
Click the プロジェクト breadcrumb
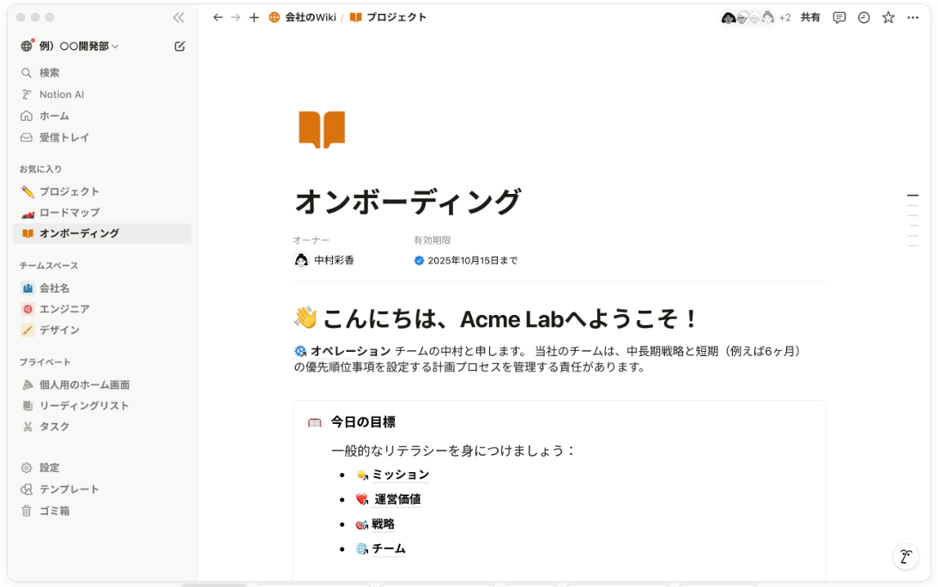coord(388,17)
